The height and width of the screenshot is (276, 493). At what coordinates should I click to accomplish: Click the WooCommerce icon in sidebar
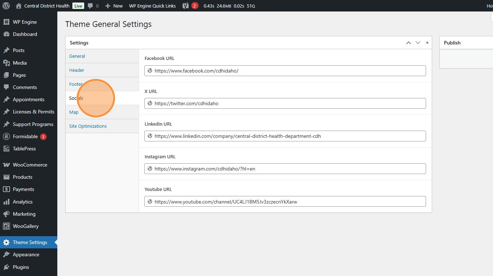[6, 165]
